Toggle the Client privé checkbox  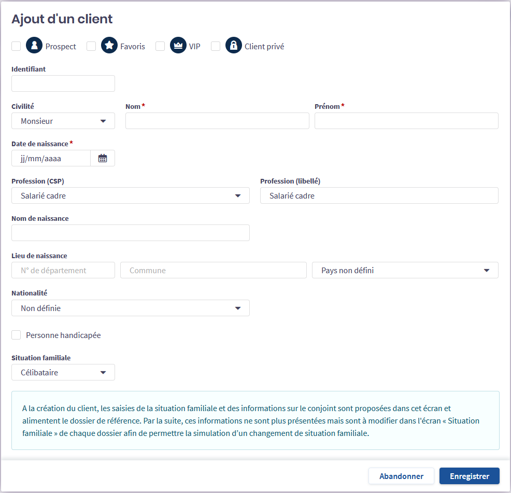tap(216, 46)
